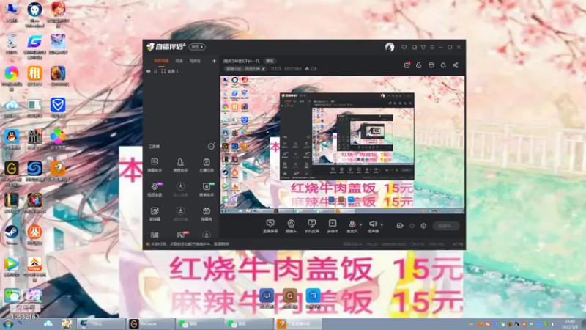Open the ranking list assistant with green badge
This screenshot has width=586, height=330.
207,189
